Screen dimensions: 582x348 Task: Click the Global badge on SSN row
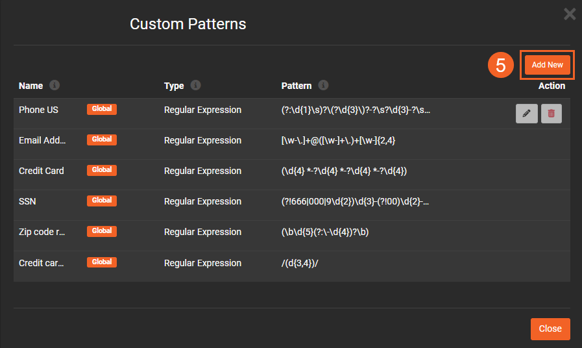click(102, 201)
